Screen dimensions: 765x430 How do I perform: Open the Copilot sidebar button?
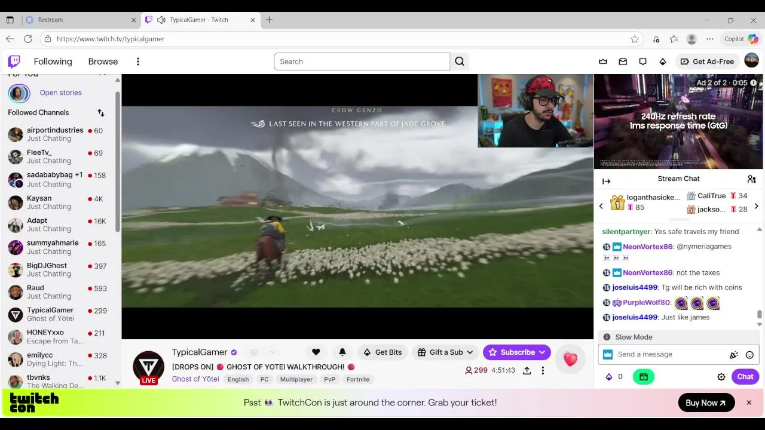pos(742,39)
